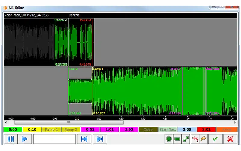Click the red Cue Out marker label
The width and height of the screenshot is (241, 151).
tap(86, 20)
